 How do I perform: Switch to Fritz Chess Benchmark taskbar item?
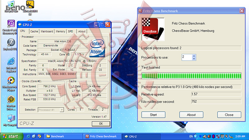click(102, 136)
